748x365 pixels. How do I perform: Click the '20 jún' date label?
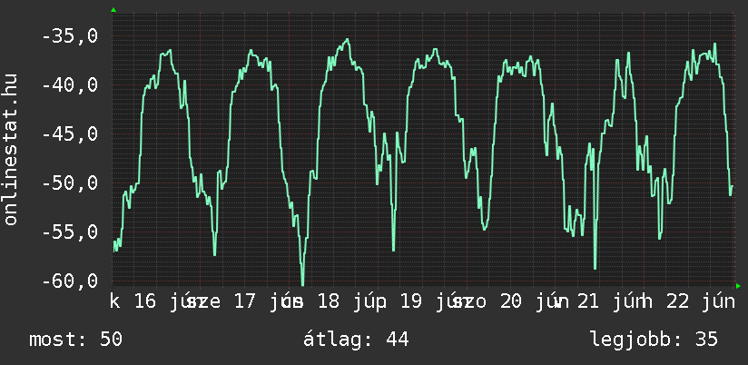point(535,301)
